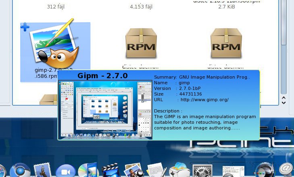The height and width of the screenshot is (177, 294).
Task: Click the scrollbar up arrow in file view
Action: [x=284, y=98]
